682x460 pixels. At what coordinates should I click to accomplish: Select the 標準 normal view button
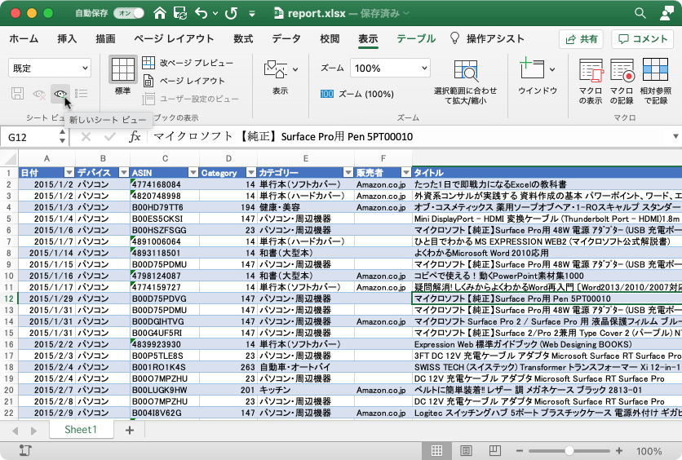point(123,75)
